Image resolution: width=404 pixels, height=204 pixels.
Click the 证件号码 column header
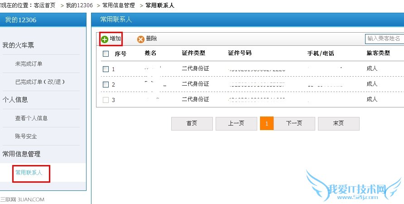point(240,53)
